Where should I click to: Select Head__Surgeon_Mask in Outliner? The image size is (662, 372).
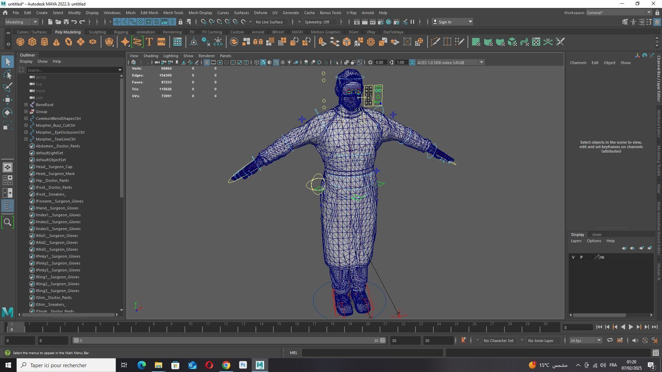tap(55, 174)
